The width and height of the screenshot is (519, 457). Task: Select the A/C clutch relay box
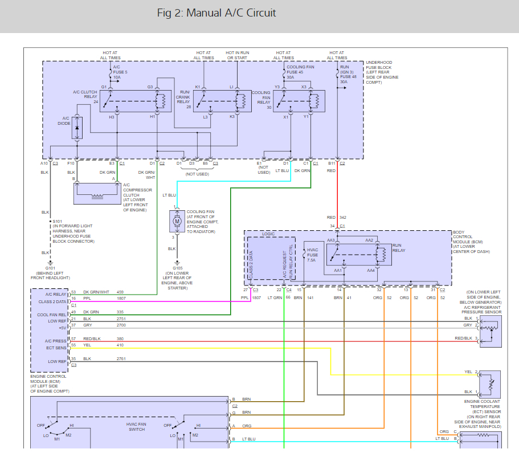(136, 101)
